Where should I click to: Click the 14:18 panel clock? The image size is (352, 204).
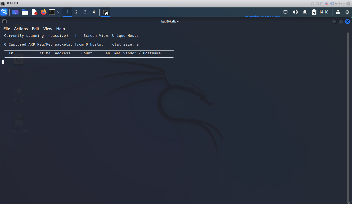pyautogui.click(x=324, y=12)
